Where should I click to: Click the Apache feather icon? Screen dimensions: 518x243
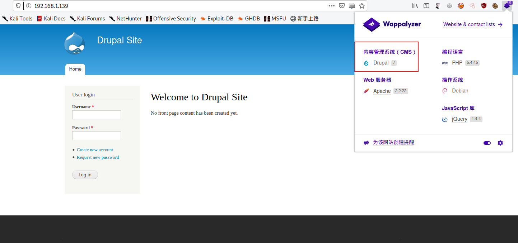click(366, 91)
